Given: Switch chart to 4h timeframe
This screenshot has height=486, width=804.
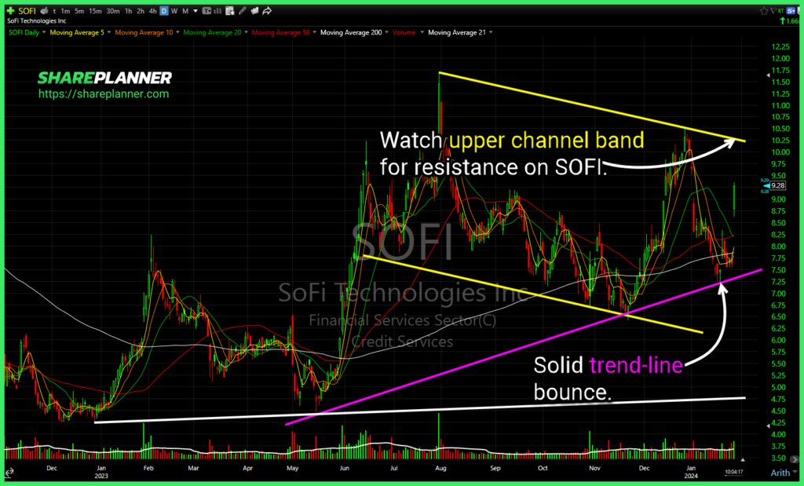Looking at the screenshot, I should [x=153, y=11].
